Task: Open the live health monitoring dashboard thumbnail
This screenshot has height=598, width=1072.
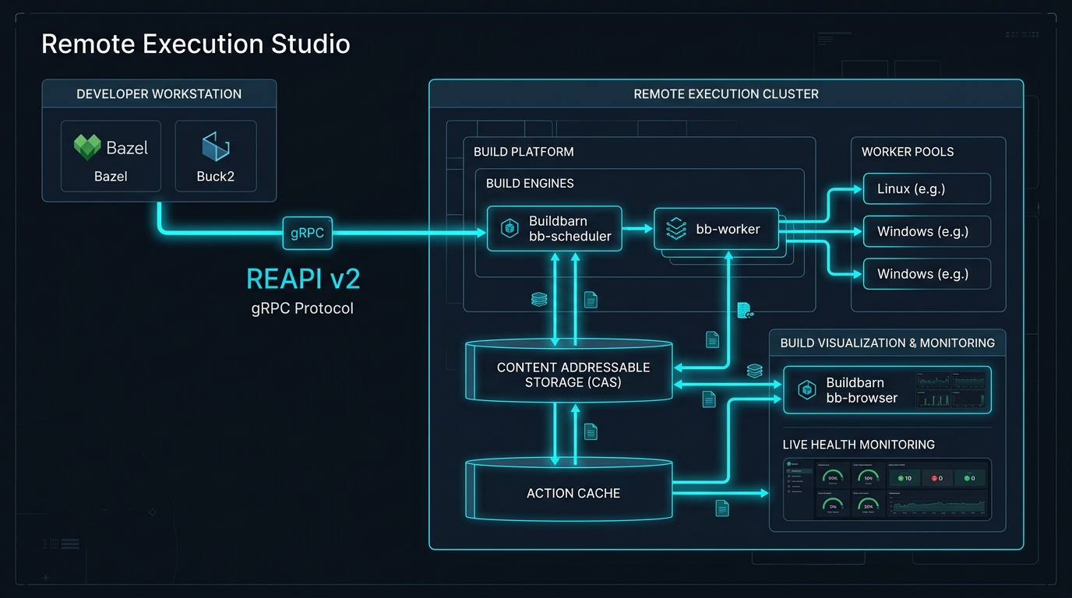Action: click(887, 490)
